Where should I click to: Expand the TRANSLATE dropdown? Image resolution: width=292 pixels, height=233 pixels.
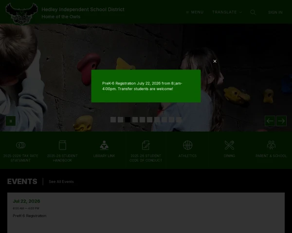coord(227,12)
